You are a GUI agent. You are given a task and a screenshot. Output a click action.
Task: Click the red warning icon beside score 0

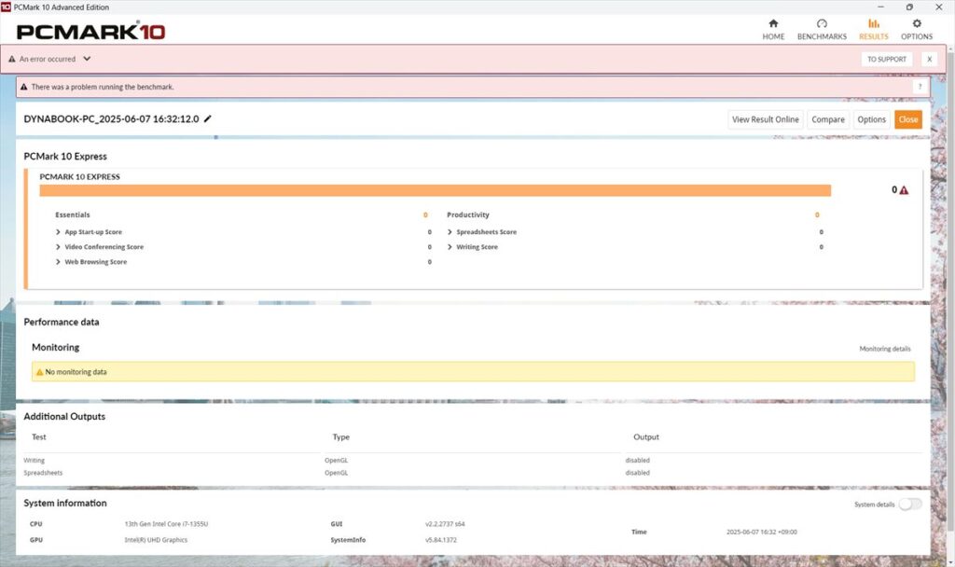904,190
